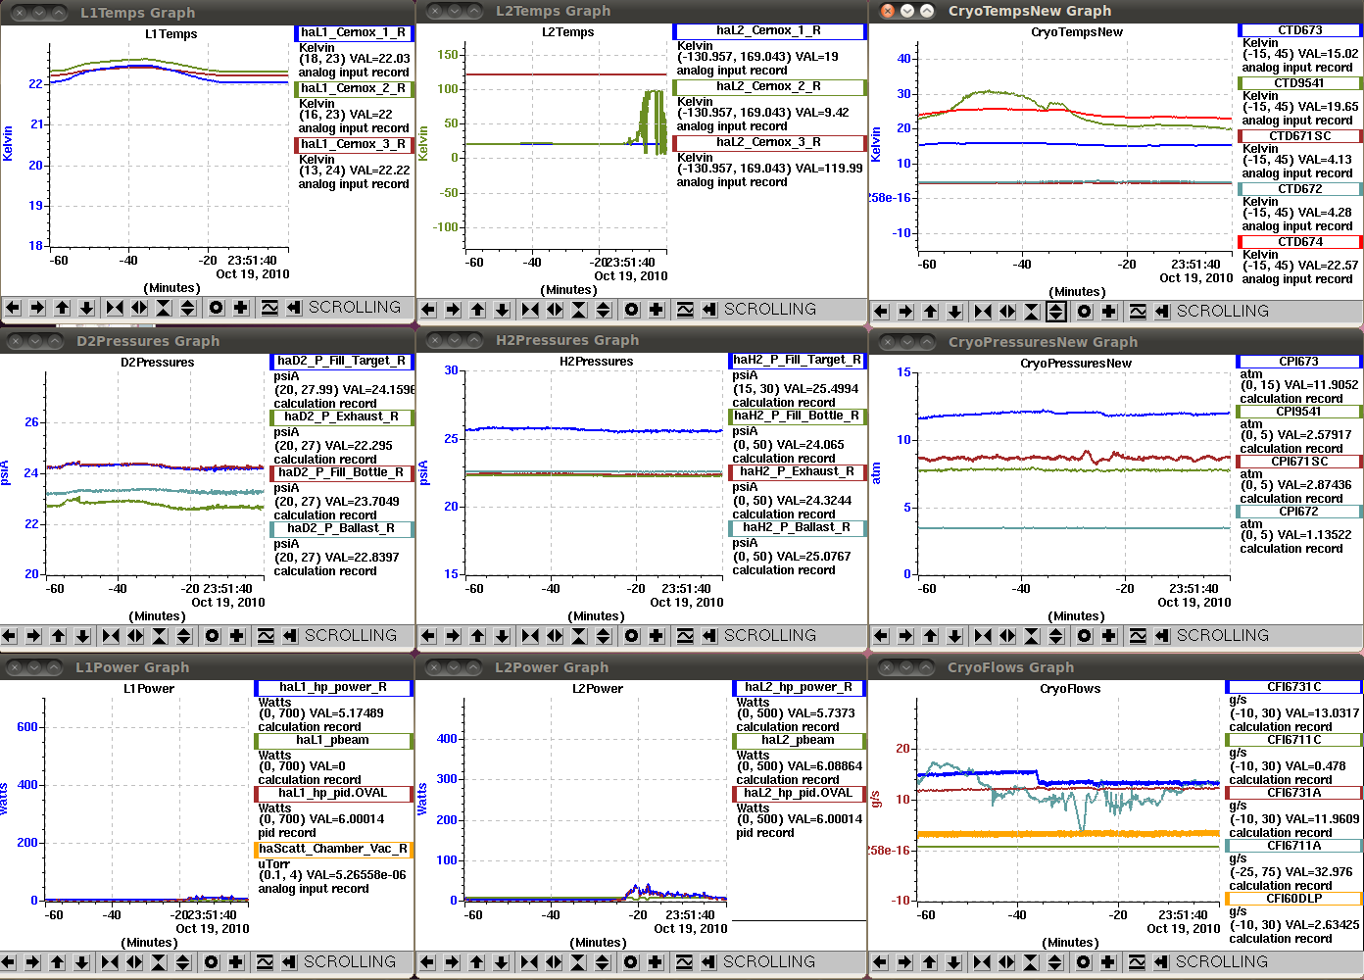
Task: Select the CFI6711A legend entry in CryoFlows
Action: [x=1294, y=846]
